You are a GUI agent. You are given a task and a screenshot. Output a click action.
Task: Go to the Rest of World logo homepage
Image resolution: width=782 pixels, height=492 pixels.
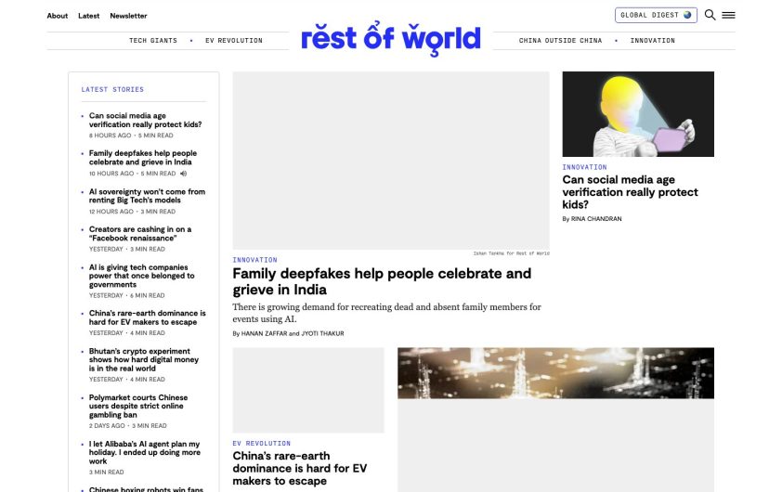point(390,39)
